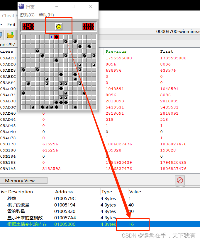Click Previous value 1795595080
200x241 pixels.
[x=119, y=58]
